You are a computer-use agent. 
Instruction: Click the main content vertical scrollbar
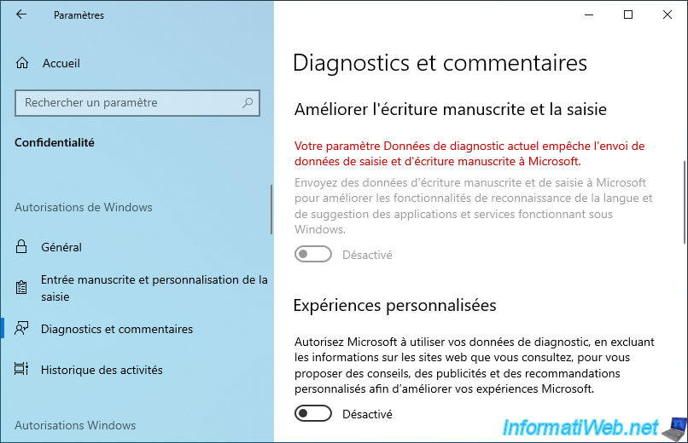point(684,202)
